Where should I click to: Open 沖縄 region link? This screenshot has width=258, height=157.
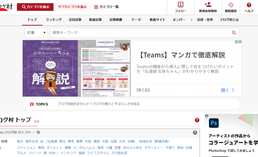point(131,141)
